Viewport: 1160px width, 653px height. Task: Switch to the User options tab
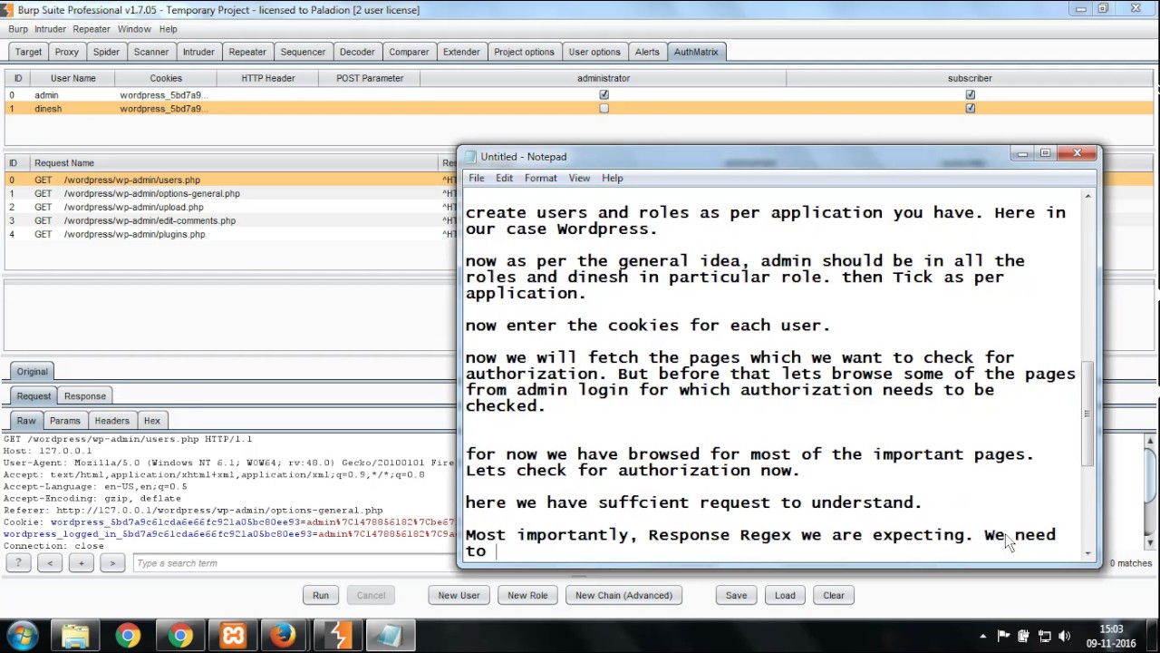click(594, 52)
